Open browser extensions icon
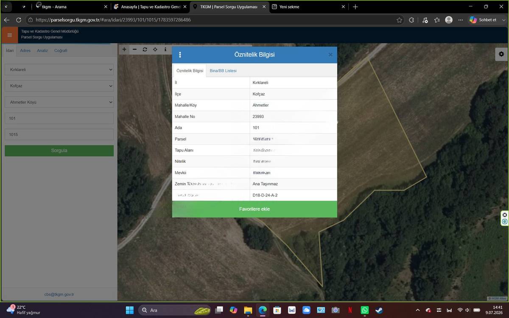509x318 pixels. click(x=411, y=20)
